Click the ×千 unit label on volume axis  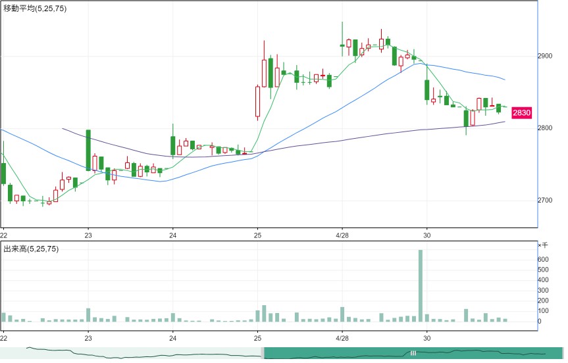click(543, 245)
